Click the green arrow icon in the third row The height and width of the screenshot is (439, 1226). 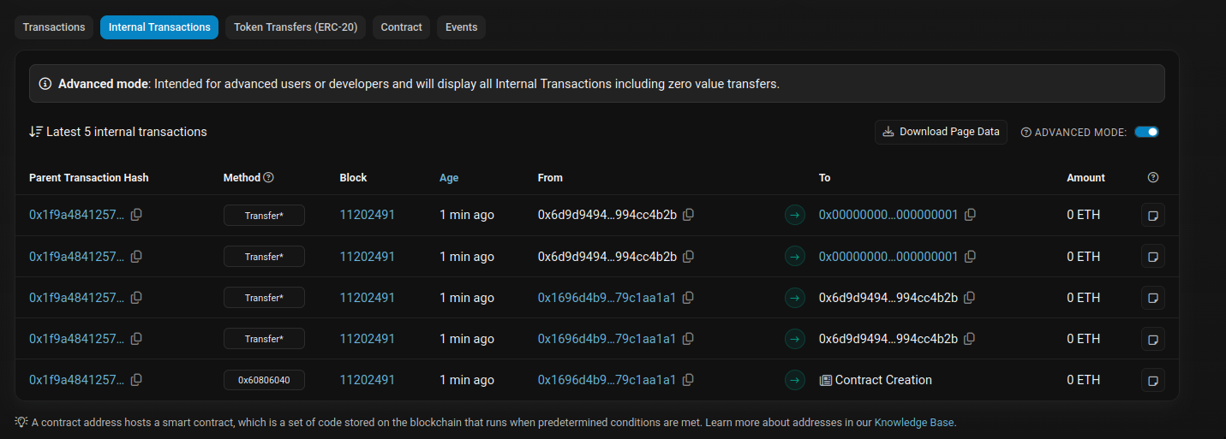795,298
